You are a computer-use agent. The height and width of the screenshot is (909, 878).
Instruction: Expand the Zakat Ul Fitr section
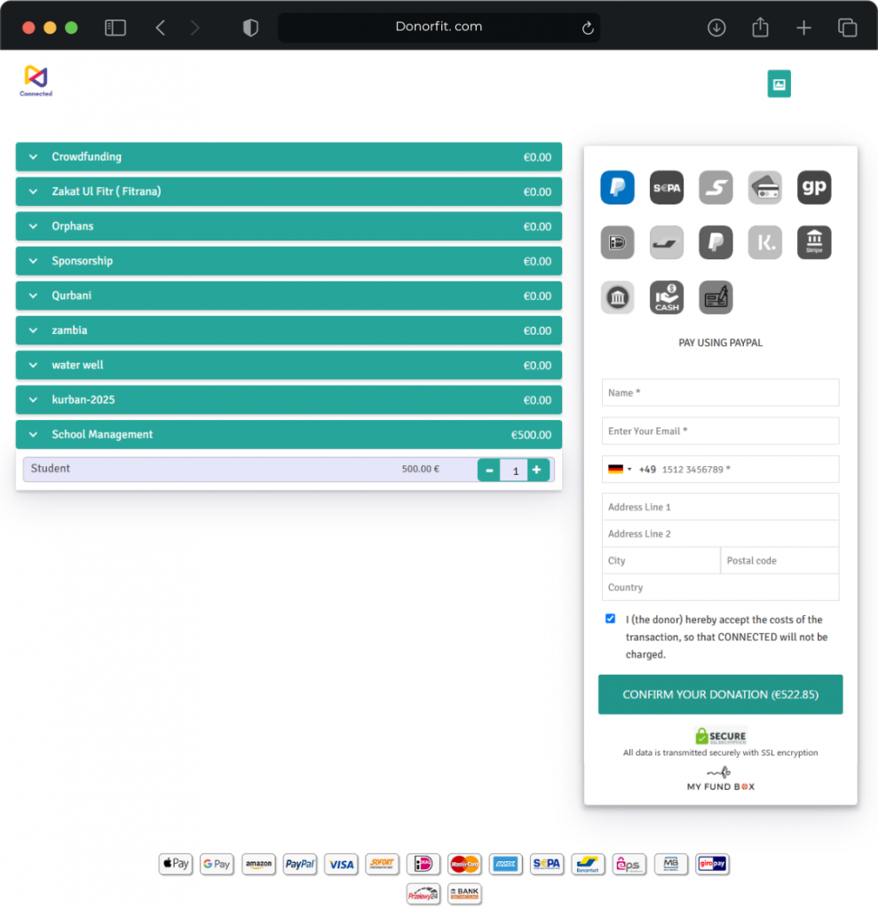[x=289, y=192]
